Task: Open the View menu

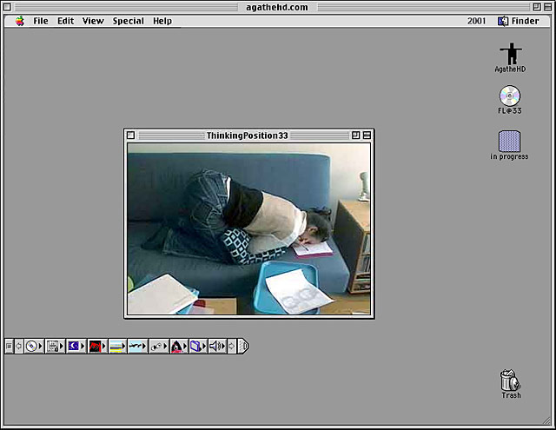Action: pos(93,21)
